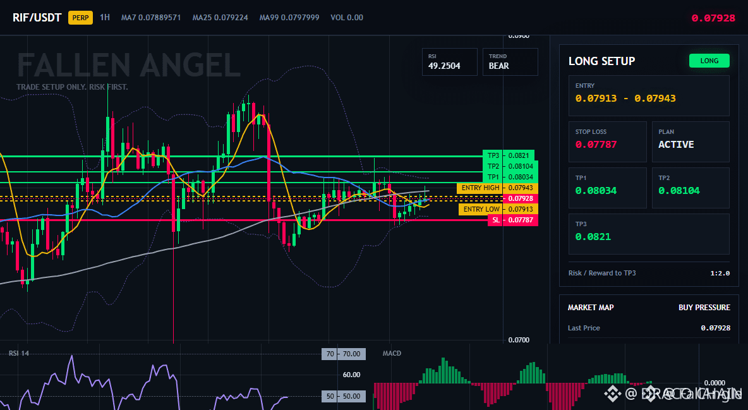Select the PERP badge
Image resolution: width=748 pixels, height=410 pixels.
[81, 18]
